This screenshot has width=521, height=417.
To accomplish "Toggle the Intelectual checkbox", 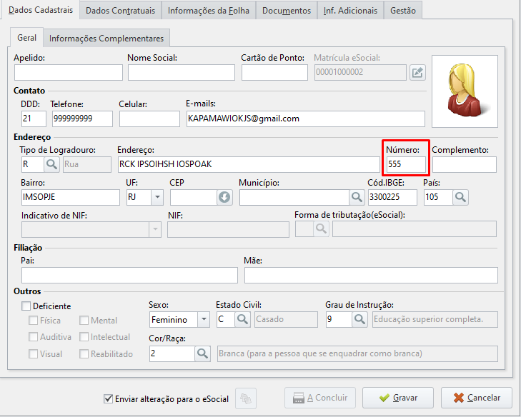I will (84, 337).
